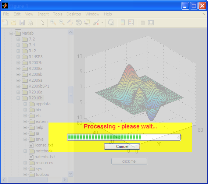This screenshot has height=184, width=208.
Task: Activate the Zoom In tool
Action: tap(53, 22)
